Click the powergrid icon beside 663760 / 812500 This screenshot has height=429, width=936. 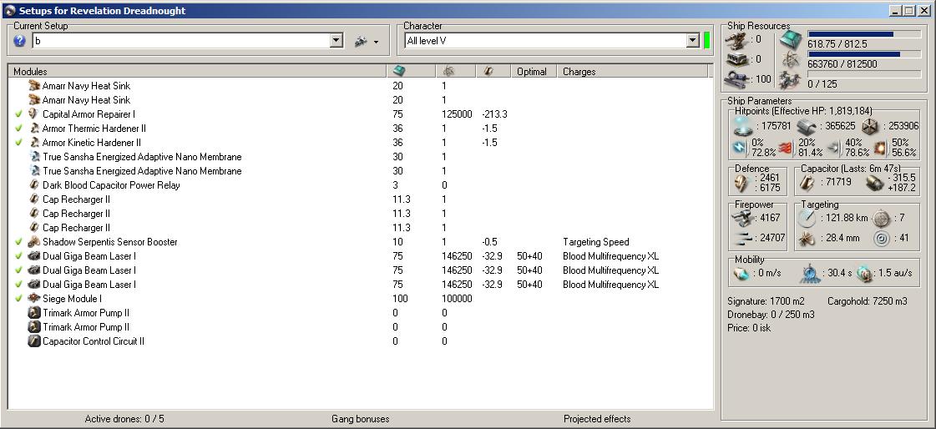point(792,59)
